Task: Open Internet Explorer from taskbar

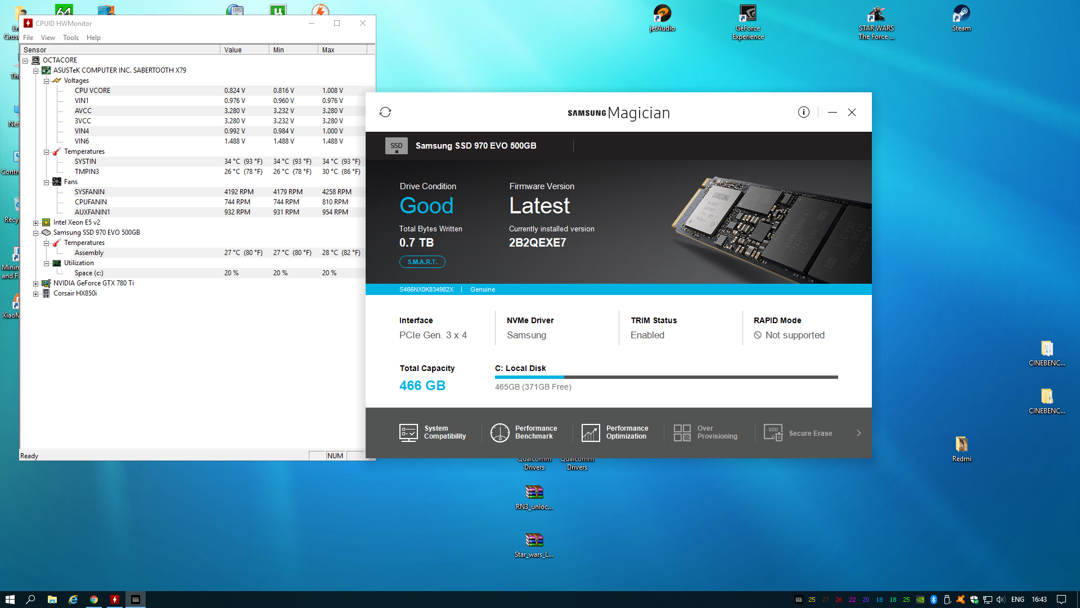Action: (x=73, y=600)
